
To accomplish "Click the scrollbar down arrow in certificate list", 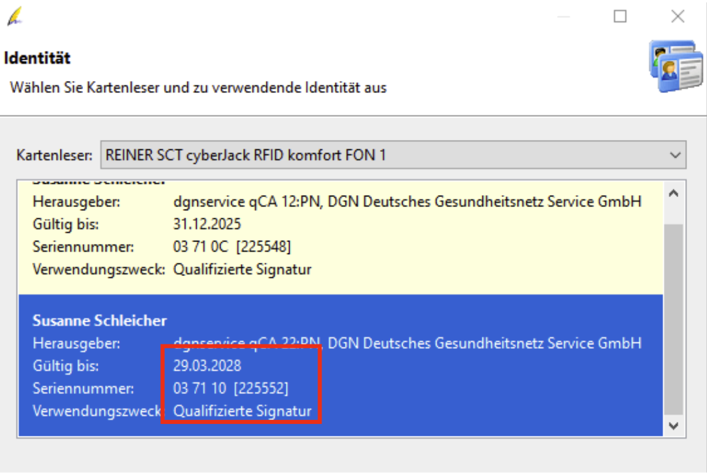I will click(674, 425).
